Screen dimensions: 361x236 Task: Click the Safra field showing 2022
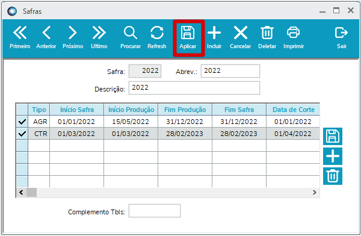click(x=145, y=71)
